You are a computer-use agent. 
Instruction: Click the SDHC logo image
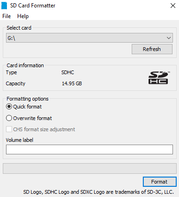[x=159, y=78]
